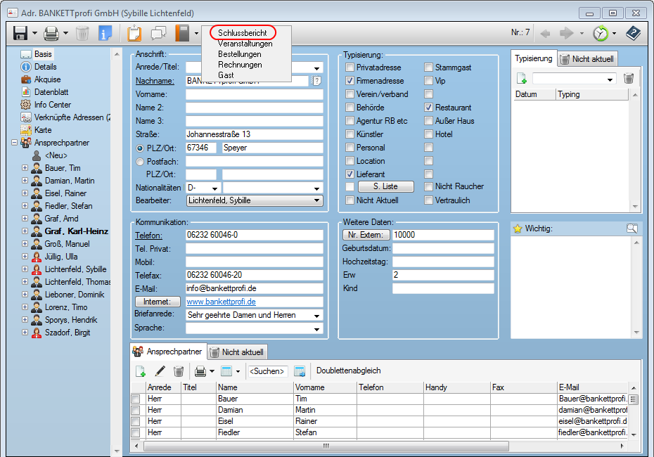Switch to the Nicht aktuell tab above contacts table
Screen dimensions: 654x457
[x=236, y=352]
